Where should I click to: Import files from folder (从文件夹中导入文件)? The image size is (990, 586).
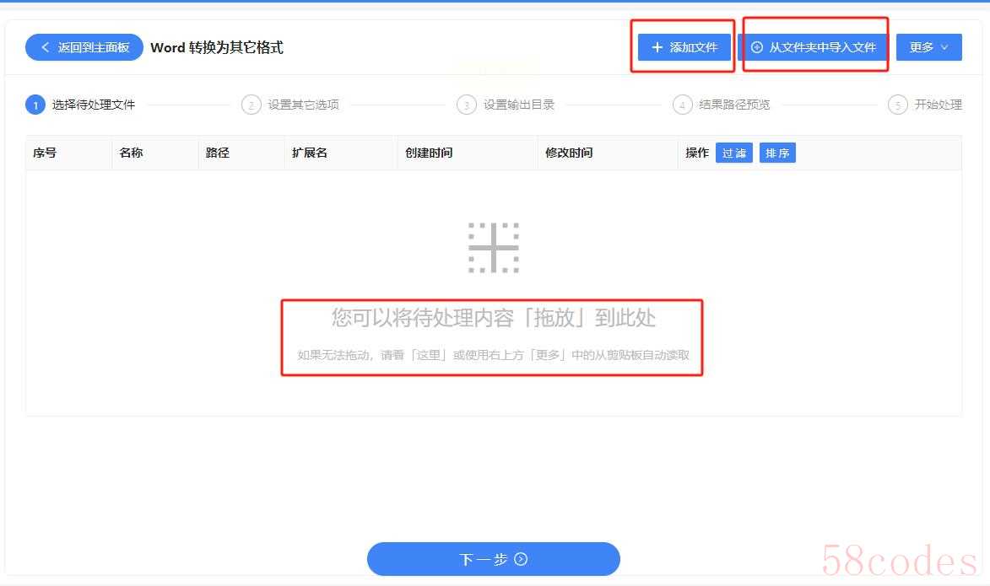(x=814, y=47)
